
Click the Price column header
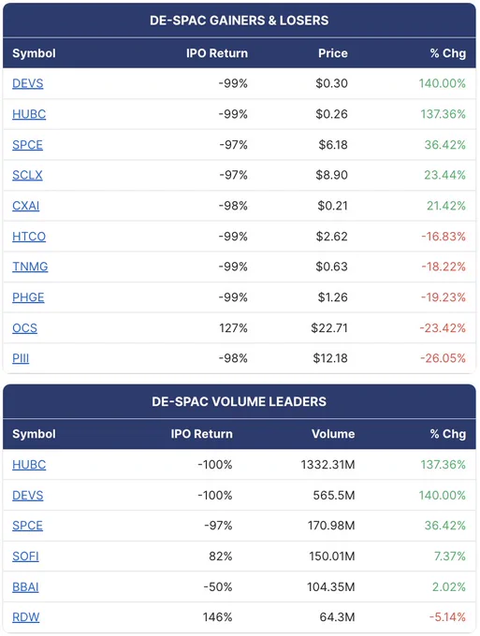[x=333, y=53]
